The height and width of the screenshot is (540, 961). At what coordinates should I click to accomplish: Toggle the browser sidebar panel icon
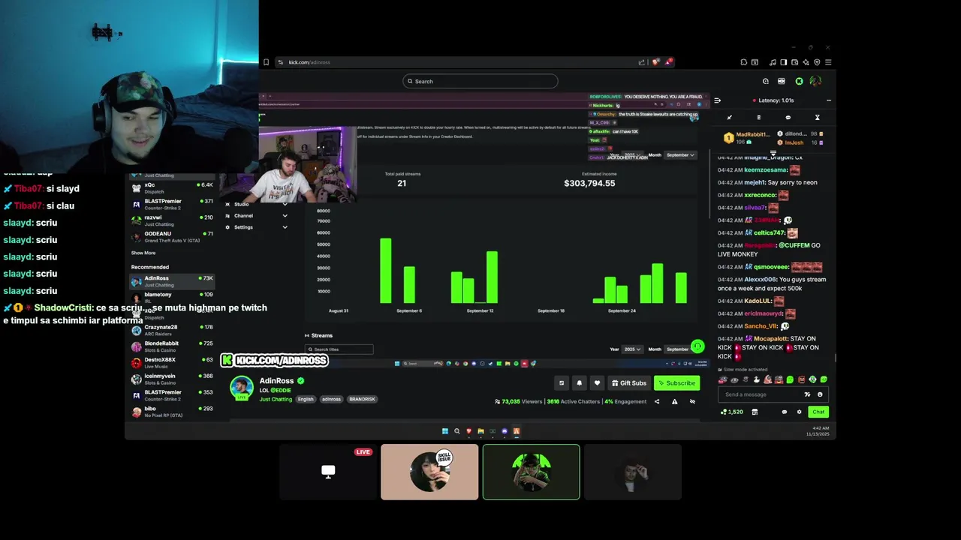click(x=783, y=62)
